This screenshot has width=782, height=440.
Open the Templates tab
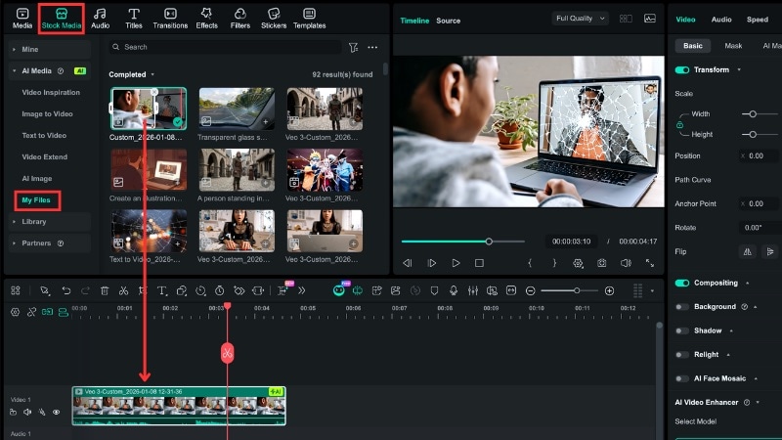309,19
